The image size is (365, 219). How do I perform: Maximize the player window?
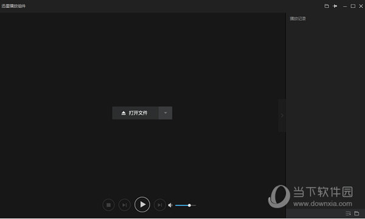(x=353, y=6)
